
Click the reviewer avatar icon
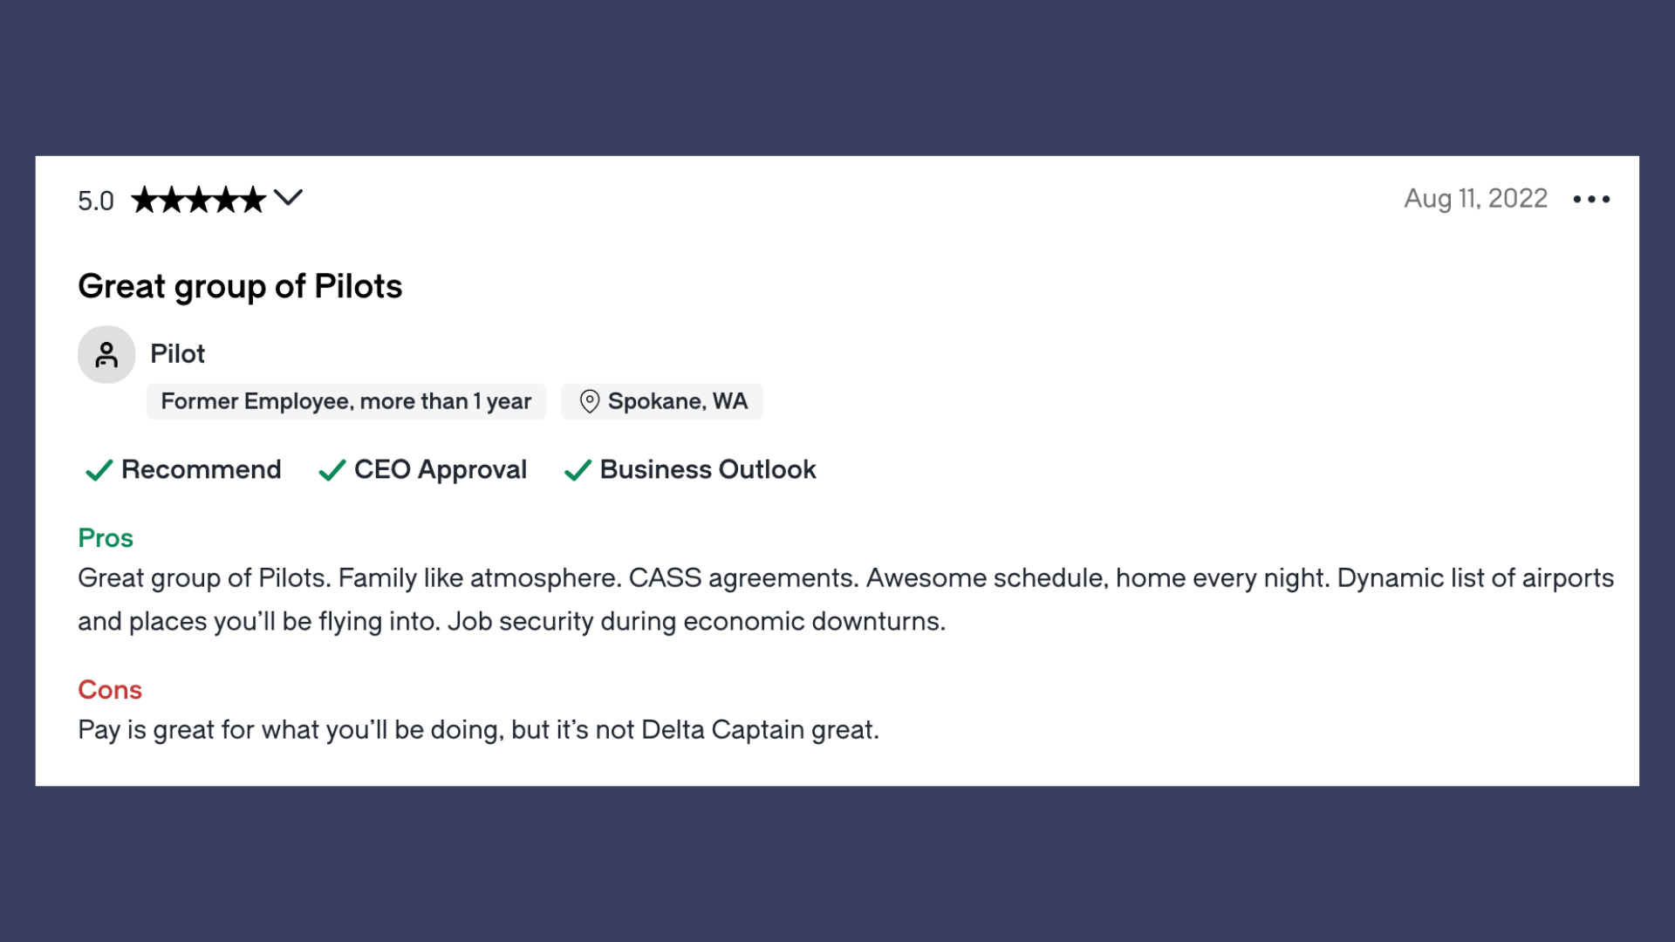[106, 354]
